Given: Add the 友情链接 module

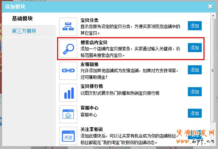Looking at the screenshot, I should click(x=195, y=69).
